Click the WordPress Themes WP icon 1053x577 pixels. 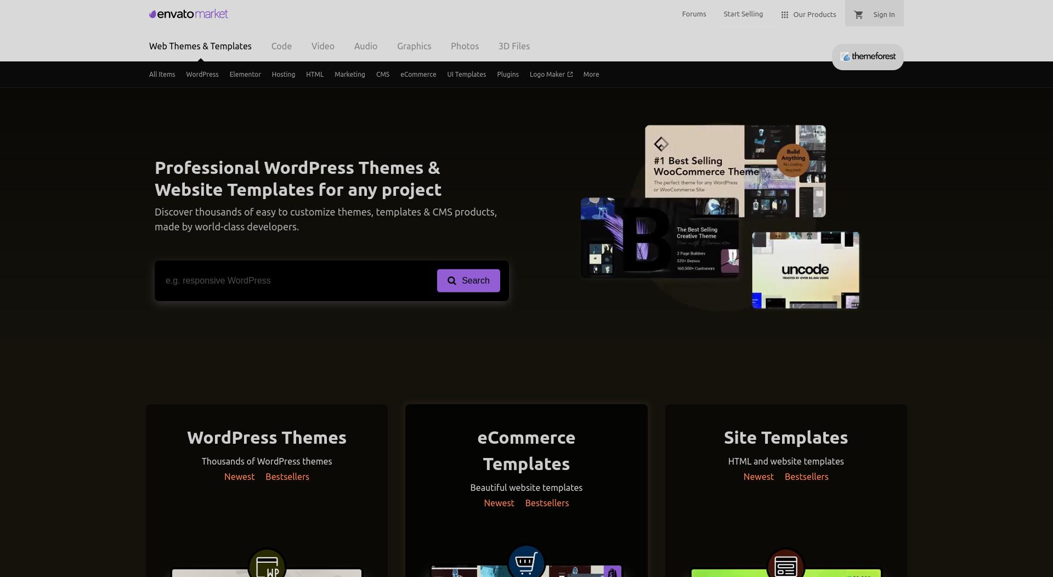click(x=267, y=565)
